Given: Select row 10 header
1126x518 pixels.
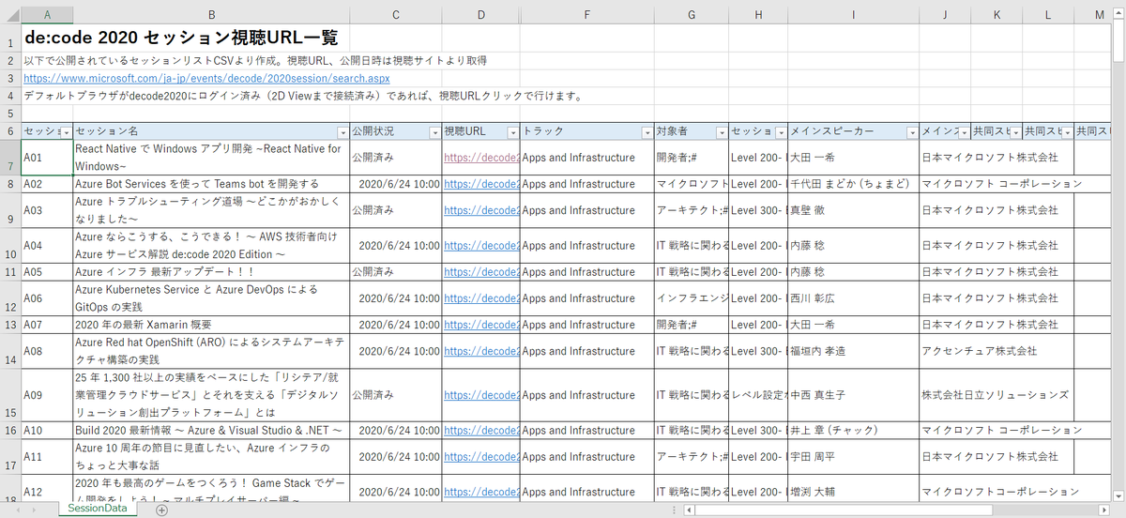Looking at the screenshot, I should pyautogui.click(x=10, y=246).
